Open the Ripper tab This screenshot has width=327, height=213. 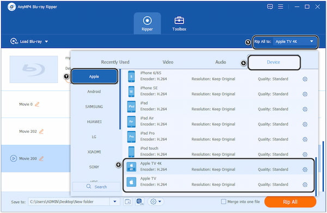[x=147, y=23]
